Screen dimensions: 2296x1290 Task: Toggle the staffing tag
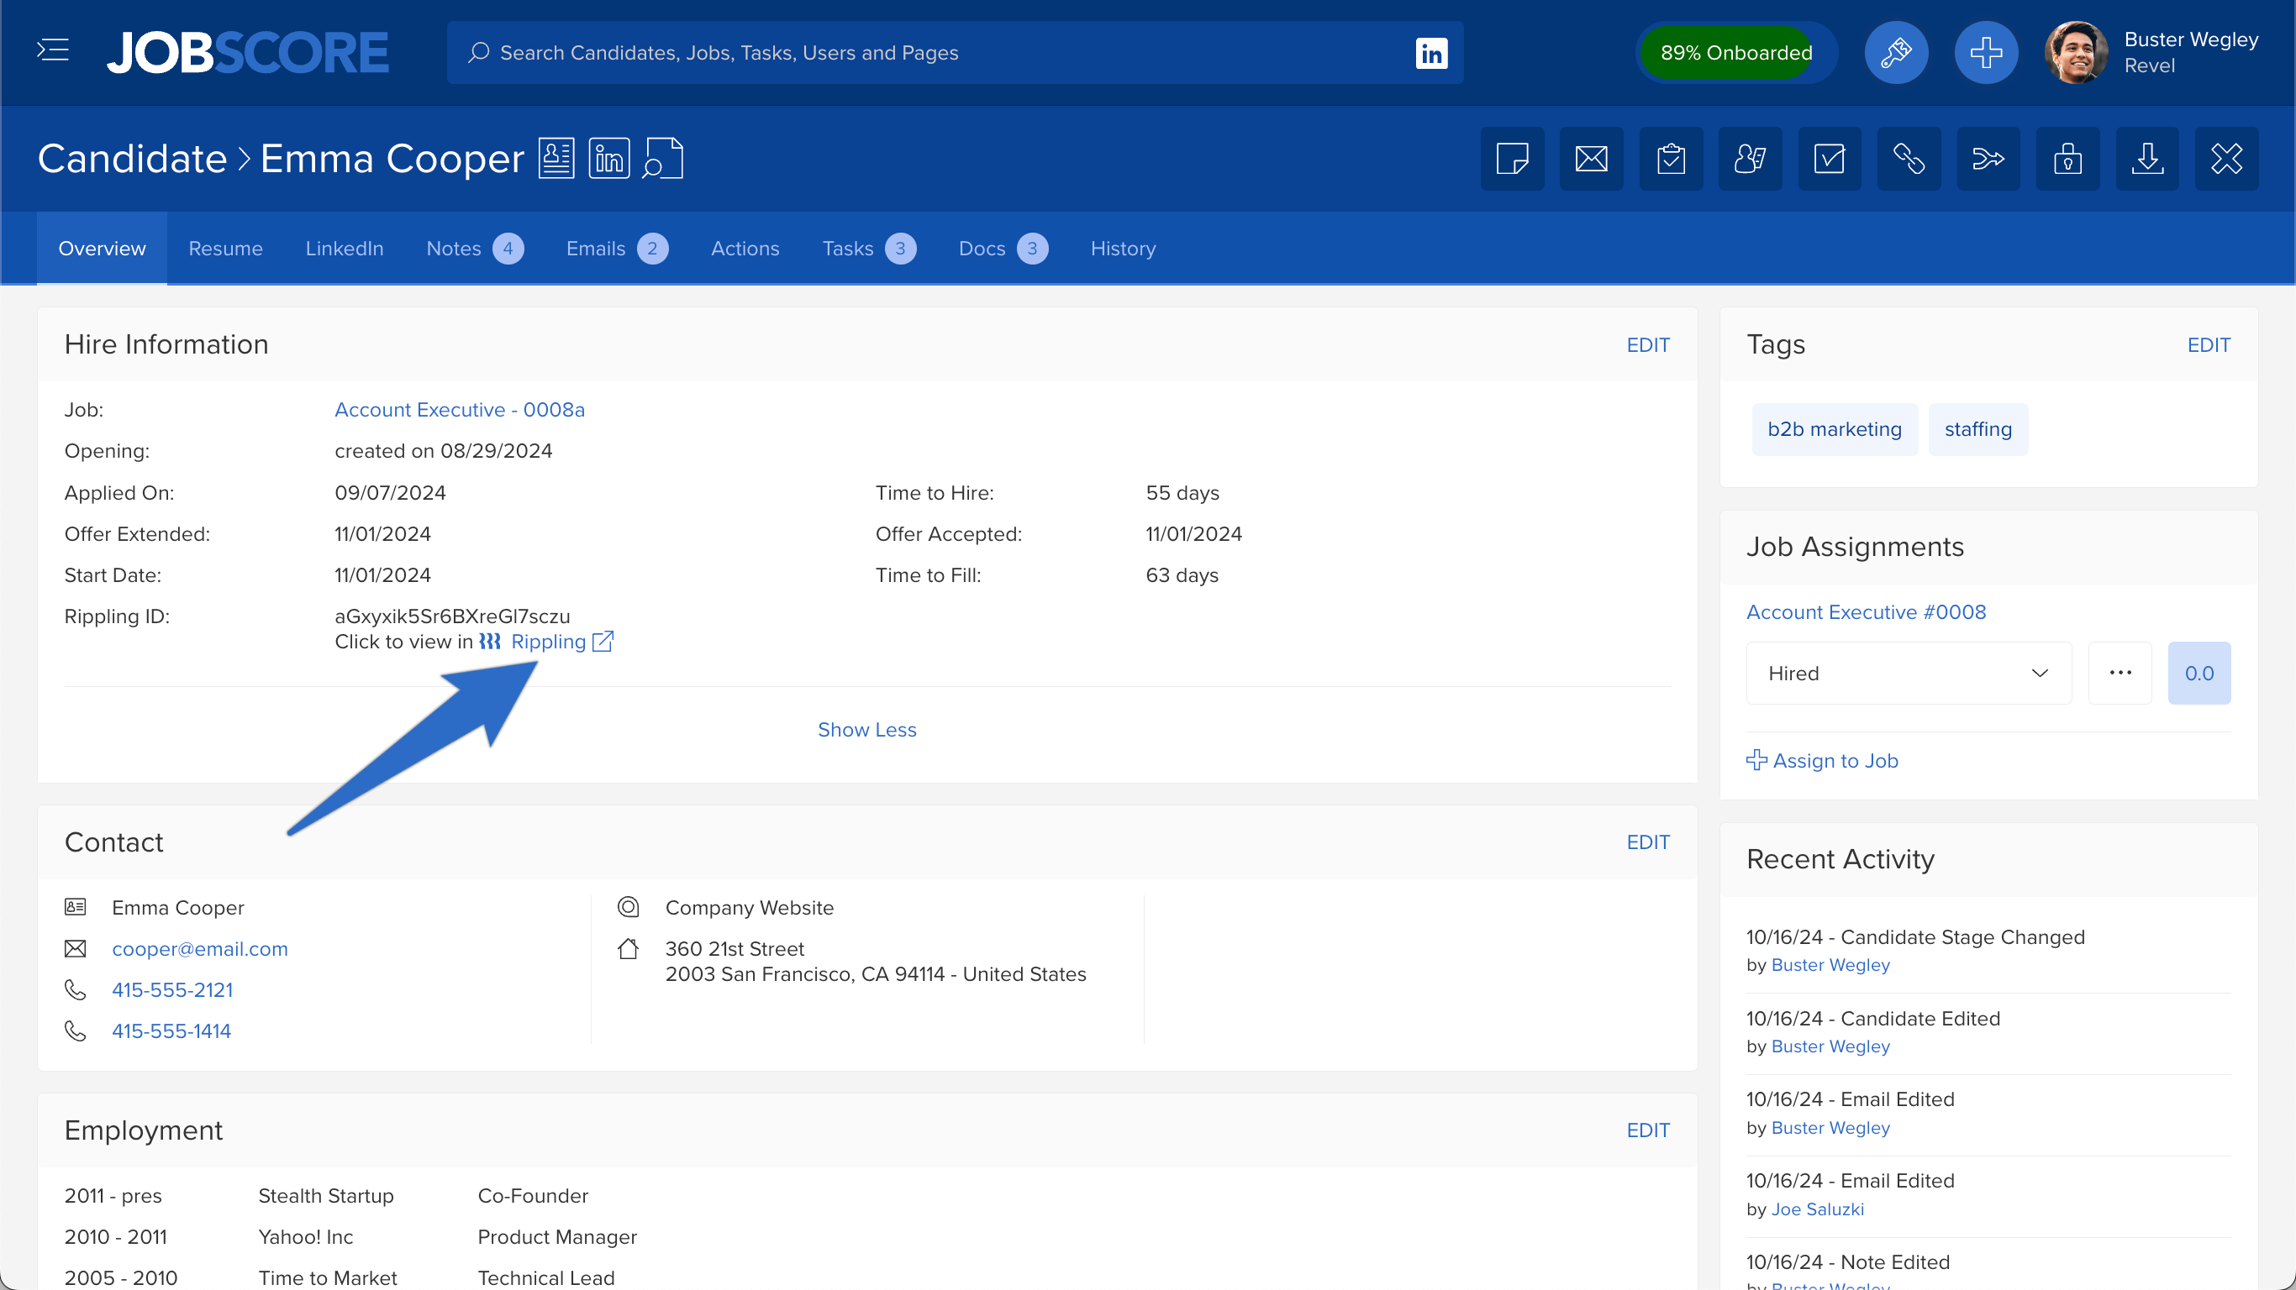(x=1979, y=428)
